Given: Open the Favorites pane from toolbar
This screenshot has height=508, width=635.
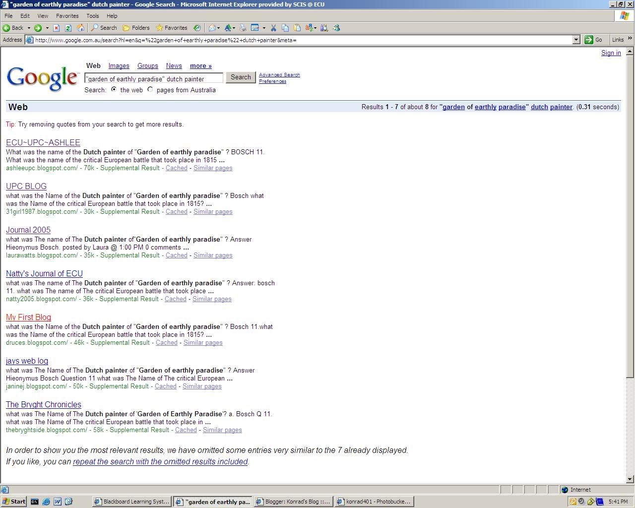Looking at the screenshot, I should 171,28.
